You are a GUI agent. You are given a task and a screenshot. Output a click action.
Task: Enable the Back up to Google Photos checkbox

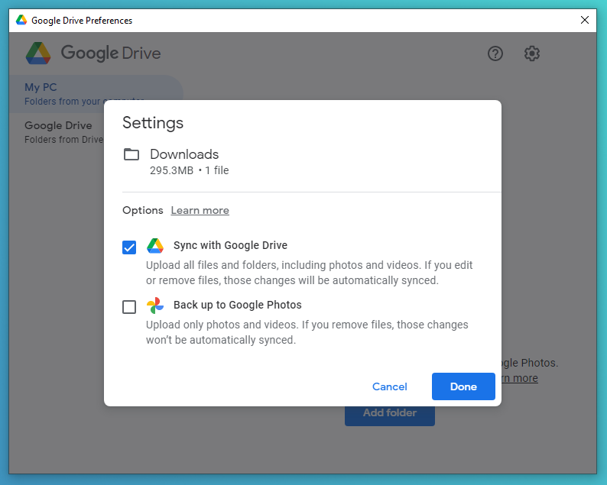click(129, 307)
